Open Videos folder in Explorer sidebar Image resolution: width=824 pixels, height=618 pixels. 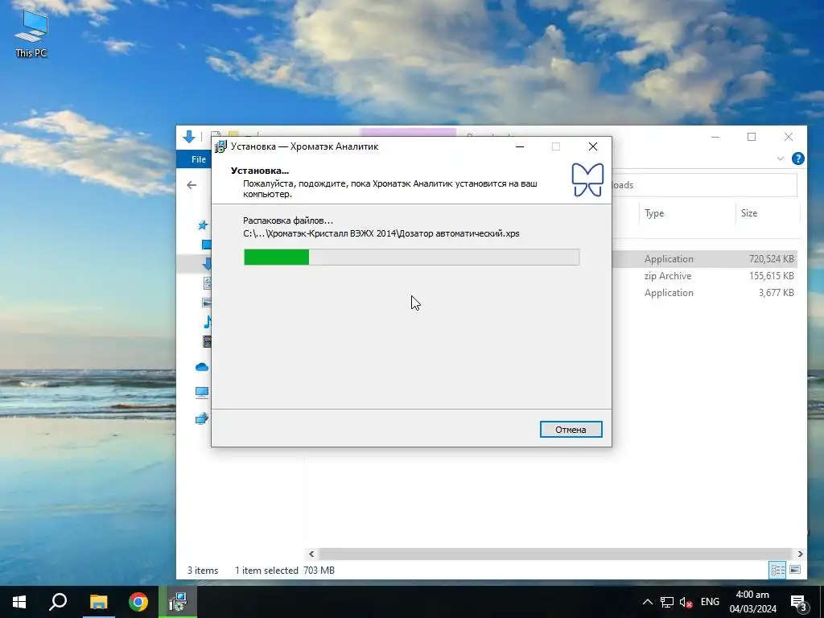[207, 341]
